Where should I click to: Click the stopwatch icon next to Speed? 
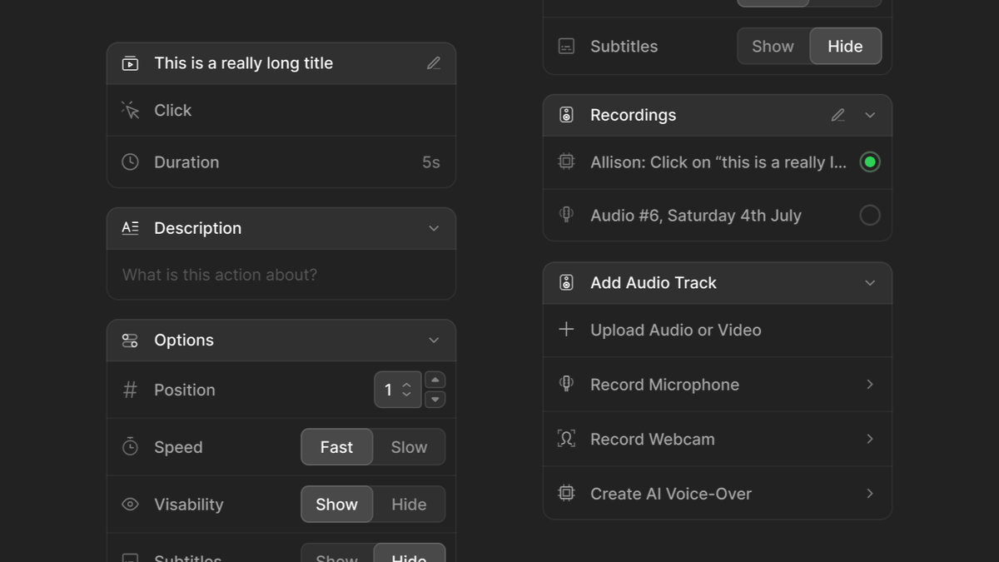(130, 447)
